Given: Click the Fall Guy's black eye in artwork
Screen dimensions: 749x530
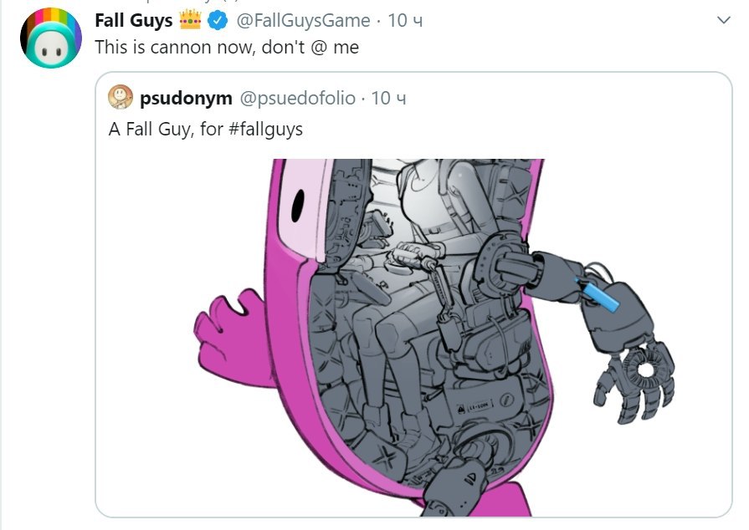Looking at the screenshot, I should [x=298, y=205].
